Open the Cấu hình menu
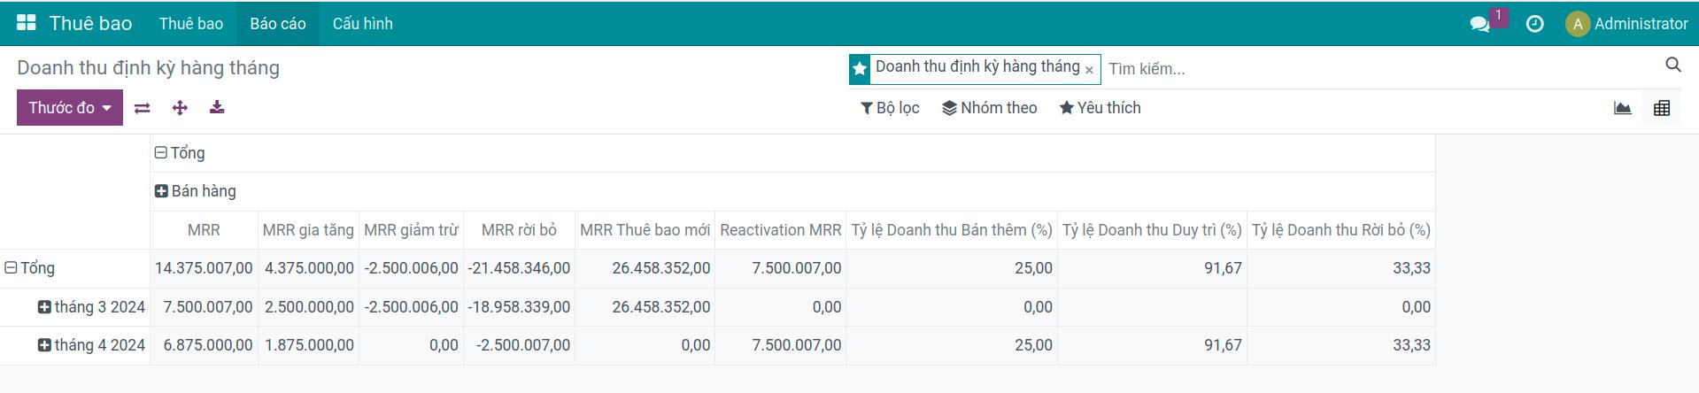Viewport: 1699px width, 393px height. click(363, 24)
